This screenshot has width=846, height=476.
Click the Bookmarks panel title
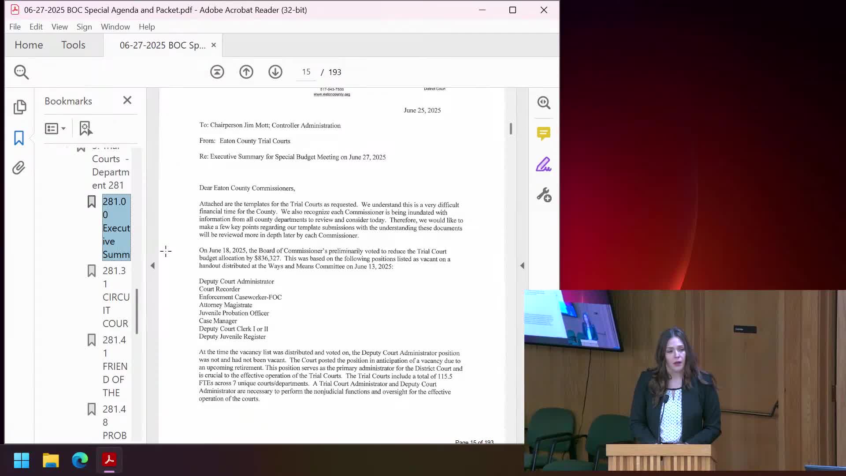point(68,101)
